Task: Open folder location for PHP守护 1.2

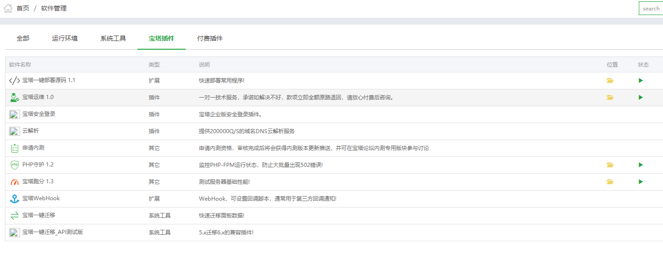Action: [610, 165]
